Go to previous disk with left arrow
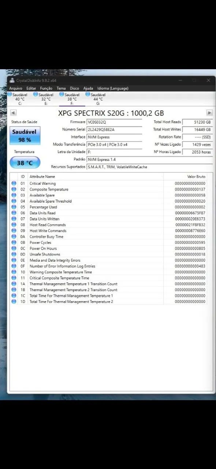Viewport: 216px width, 469px height. point(13,113)
